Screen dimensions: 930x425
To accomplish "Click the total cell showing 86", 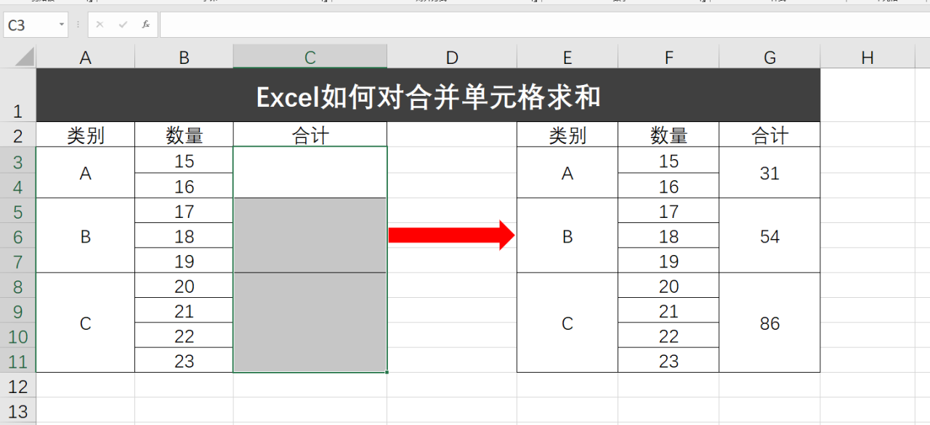I will [x=769, y=323].
